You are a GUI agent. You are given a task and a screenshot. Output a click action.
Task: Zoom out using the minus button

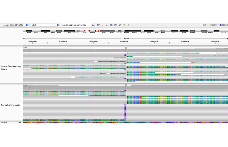point(202,25)
